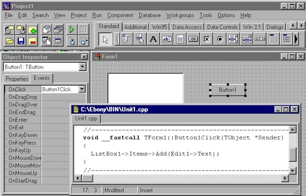Screen dimensions: 306x196
Task: Select the white list box on Form1
Action: (146, 88)
